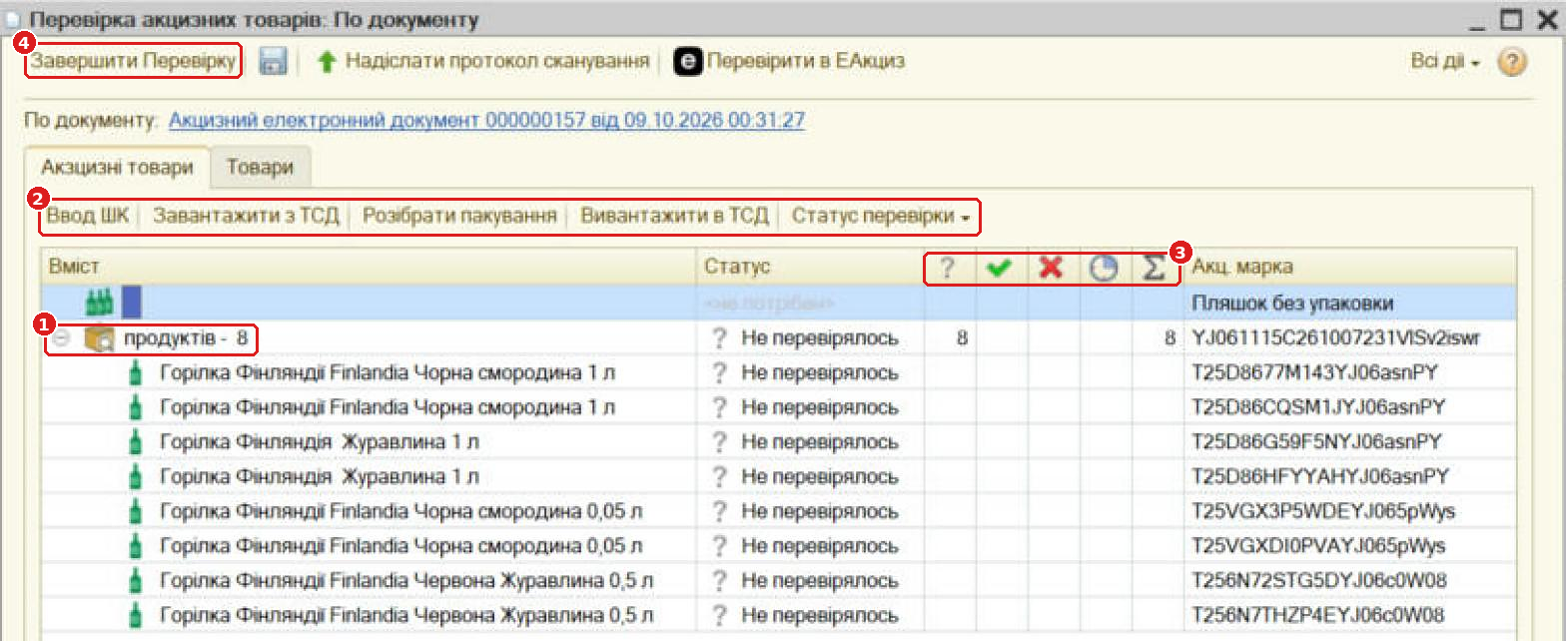Click the 'Not checked' question mark column header
Viewport: 1566px width, 641px height.
pyautogui.click(x=948, y=268)
